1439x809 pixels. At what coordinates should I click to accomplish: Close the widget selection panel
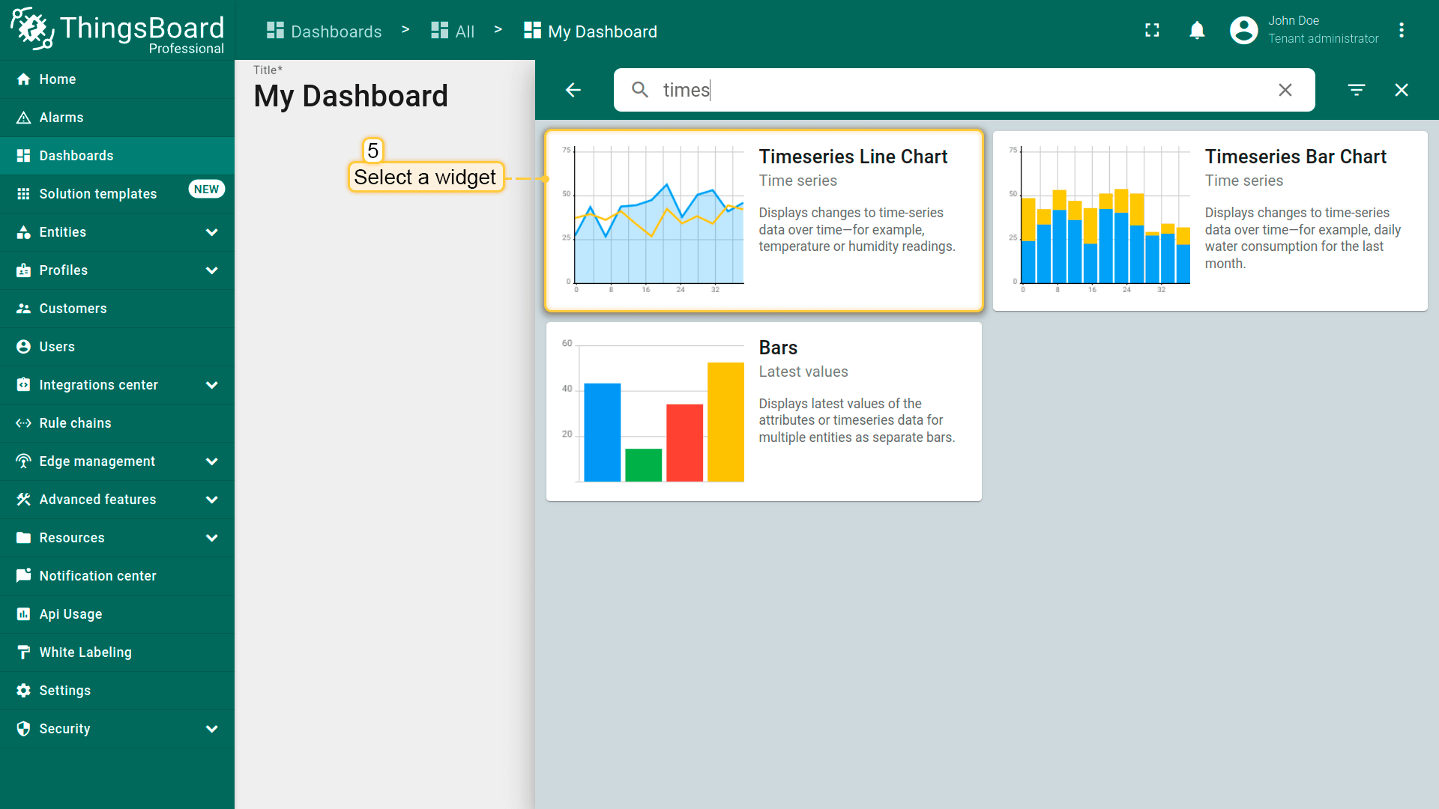click(x=1402, y=90)
